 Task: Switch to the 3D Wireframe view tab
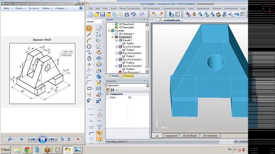210,136
